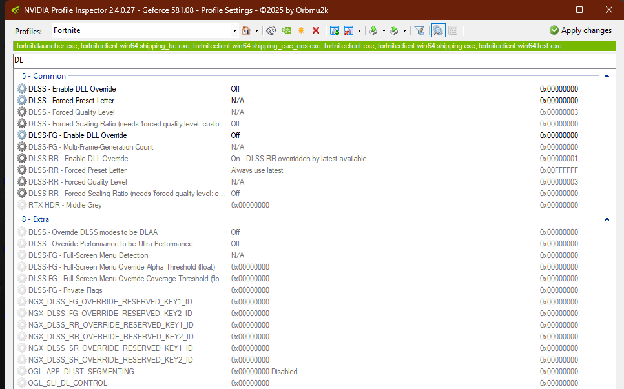The image size is (624, 389).
Task: Select the DLSS - Forced Scaling Ratio row
Action: click(315, 124)
